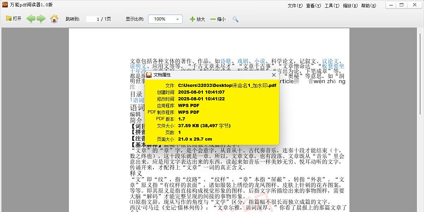Screen dimensions: 424x212
Task: Click the 显示比例 label
Action: 135,19
